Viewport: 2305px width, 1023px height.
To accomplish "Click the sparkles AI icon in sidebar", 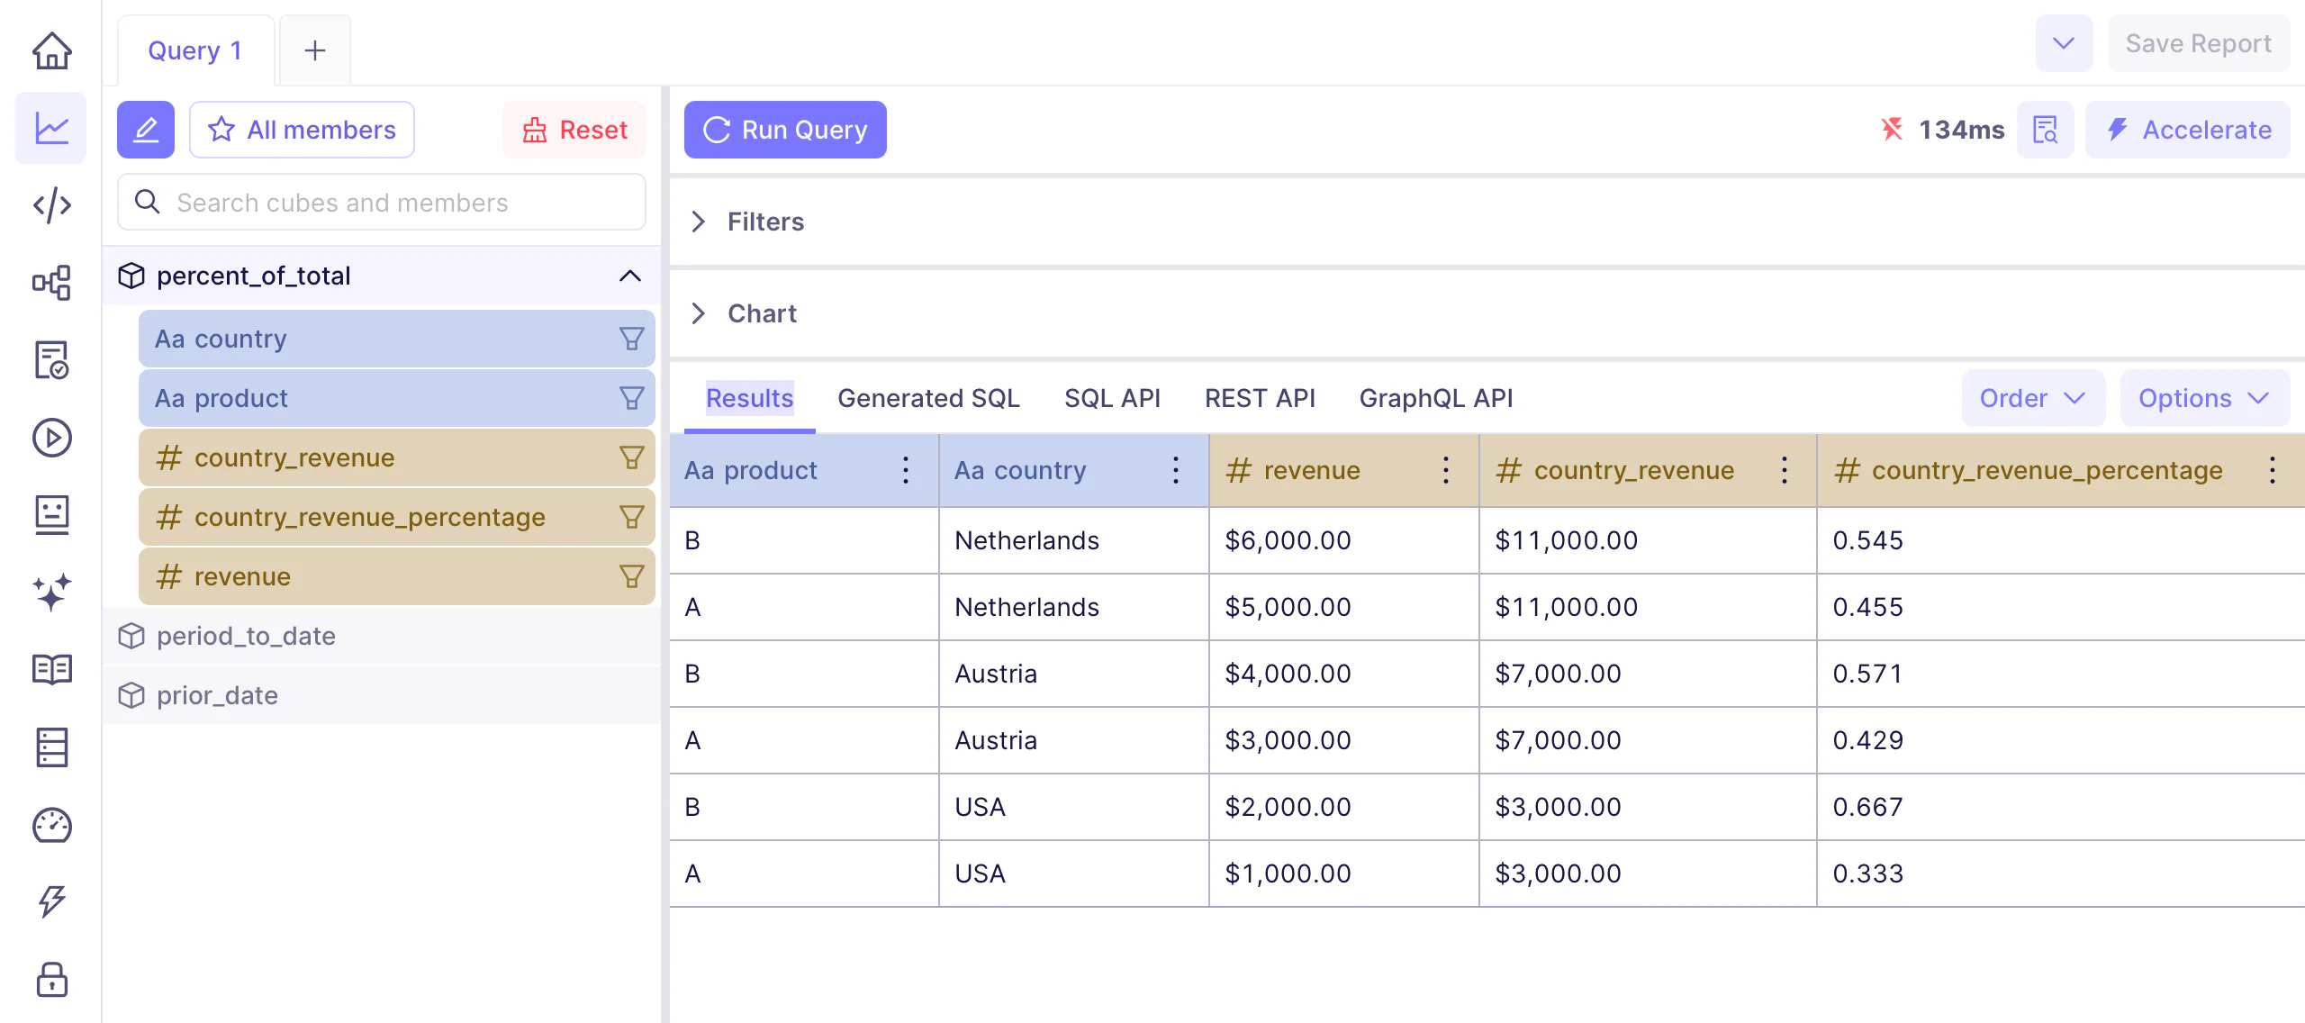I will tap(51, 593).
